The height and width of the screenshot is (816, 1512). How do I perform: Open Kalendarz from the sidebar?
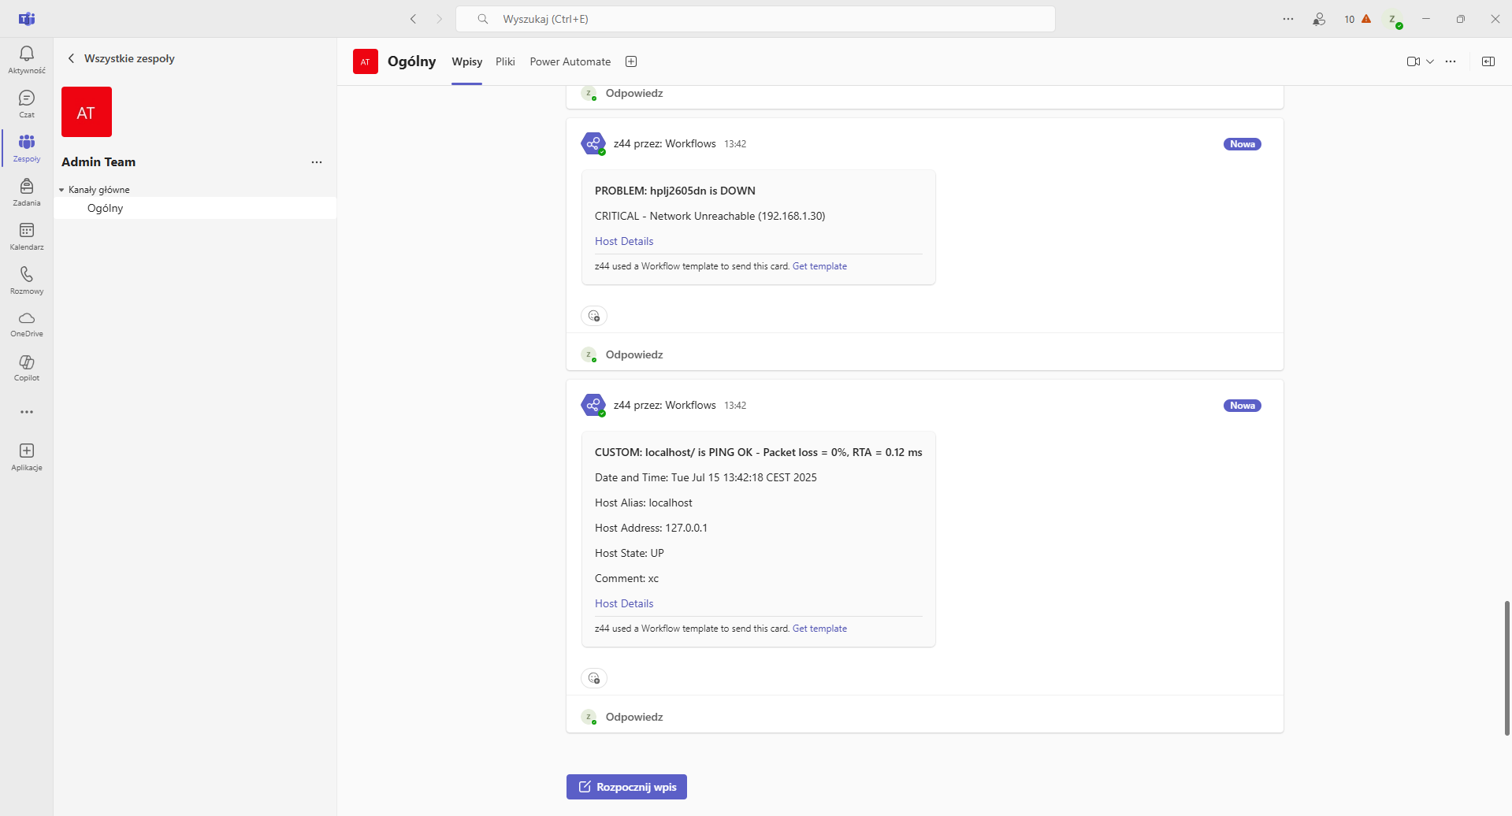27,236
